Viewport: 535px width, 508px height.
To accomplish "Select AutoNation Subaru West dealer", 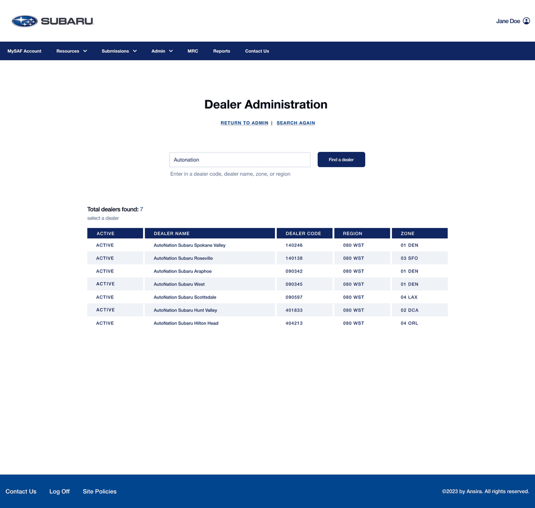I will (x=179, y=284).
